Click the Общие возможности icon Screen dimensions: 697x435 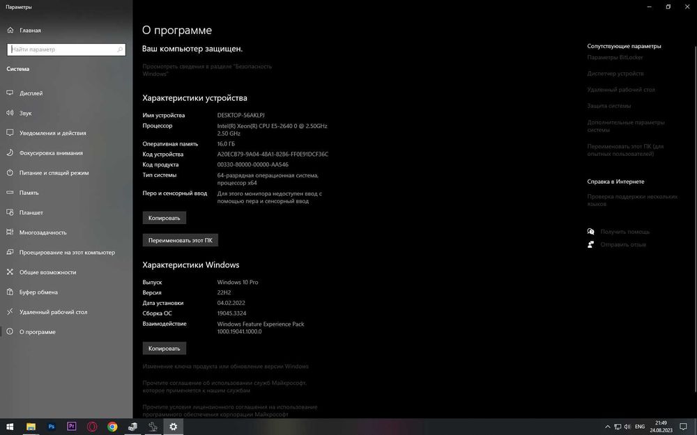(10, 272)
